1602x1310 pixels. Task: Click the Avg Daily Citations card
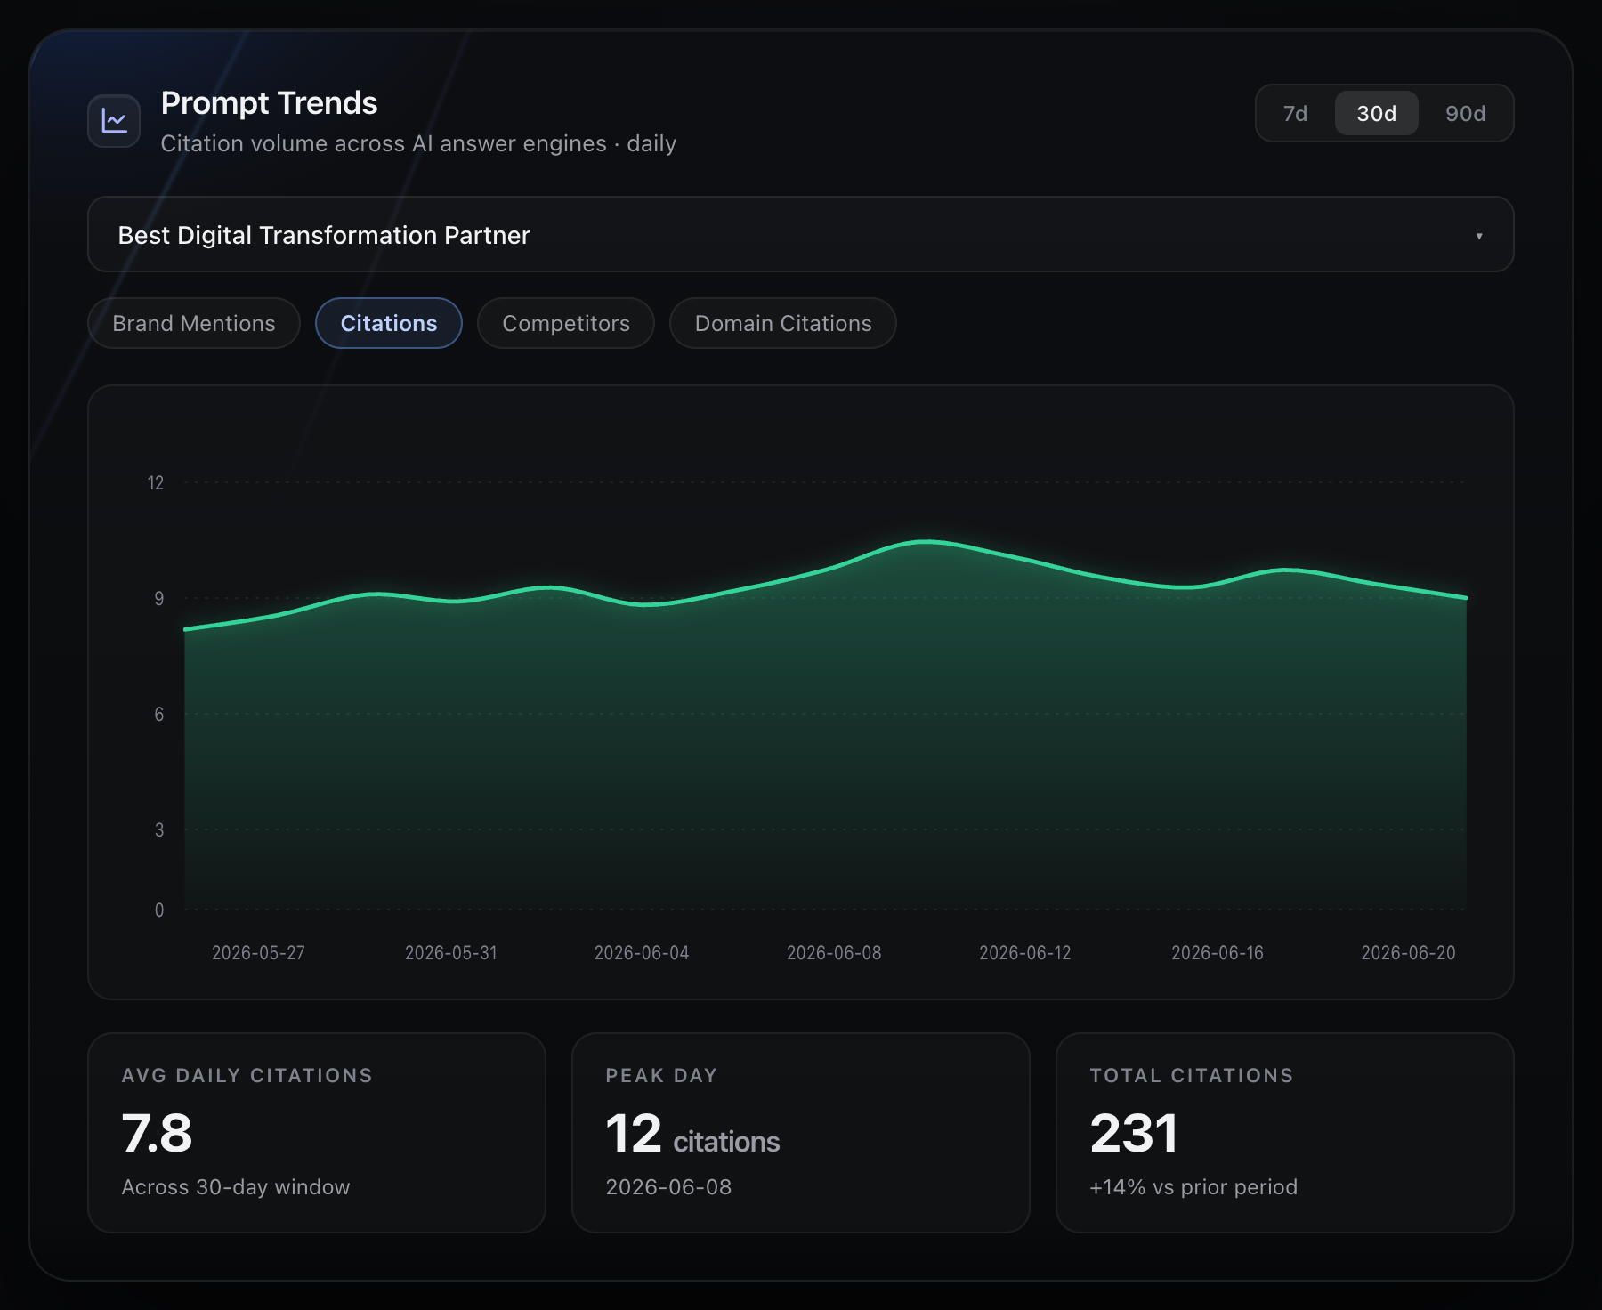click(317, 1133)
